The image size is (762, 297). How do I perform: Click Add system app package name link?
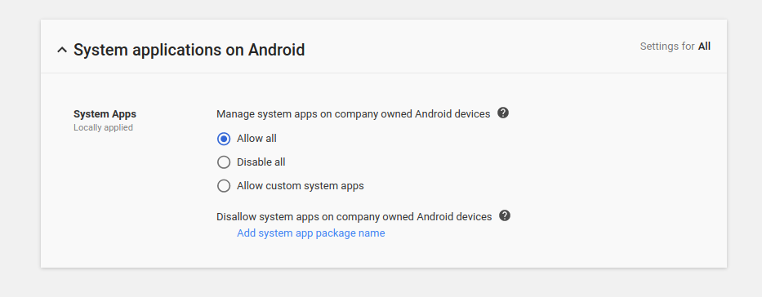[x=310, y=233]
